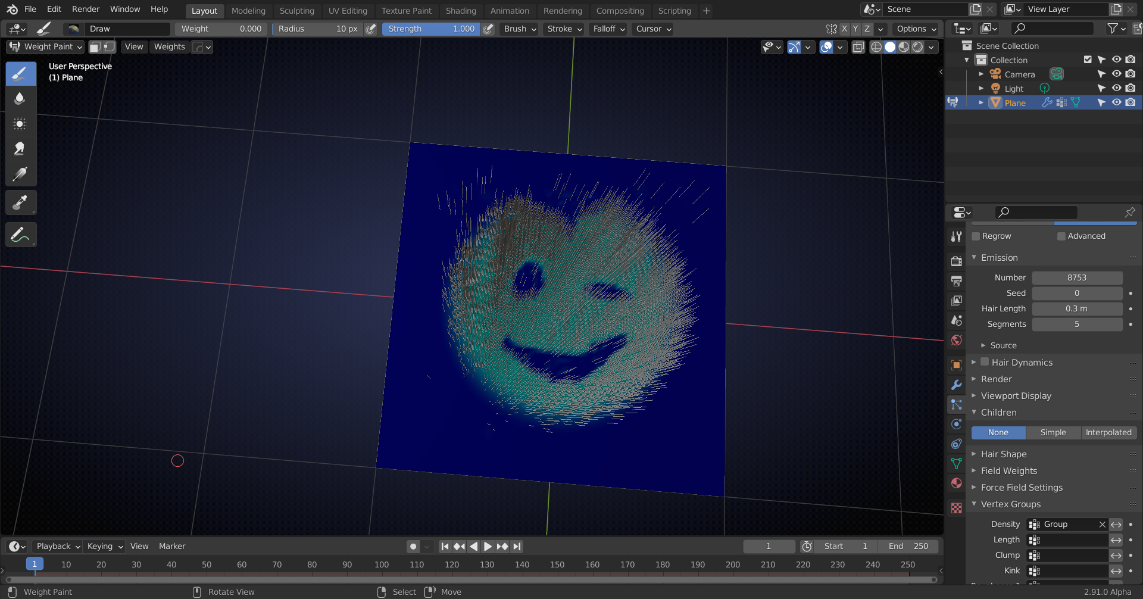Viewport: 1143px width, 599px height.
Task: Select the Gradient weight tool
Action: [x=20, y=174]
